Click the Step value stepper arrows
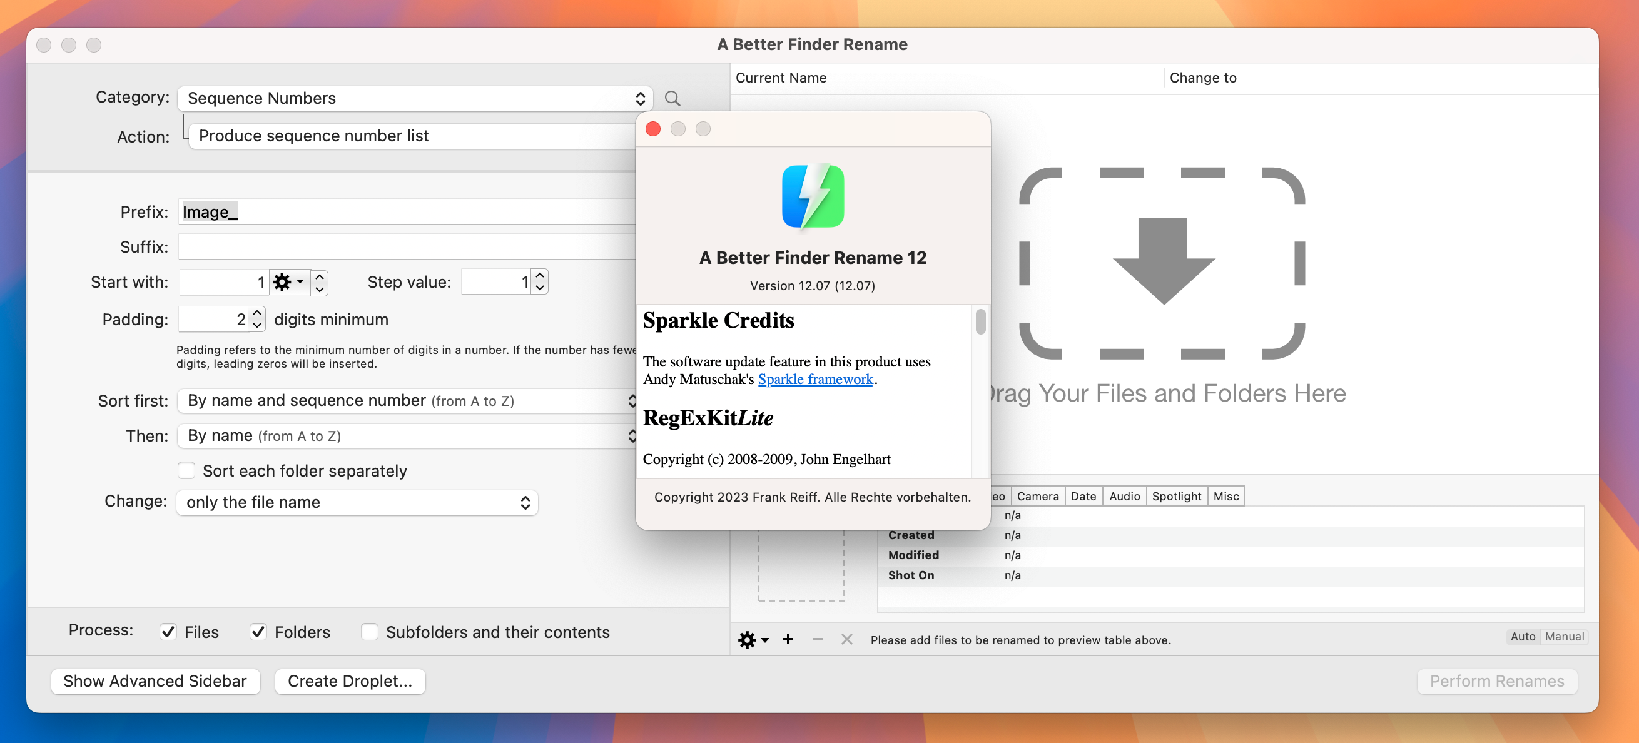The image size is (1639, 743). pos(539,281)
